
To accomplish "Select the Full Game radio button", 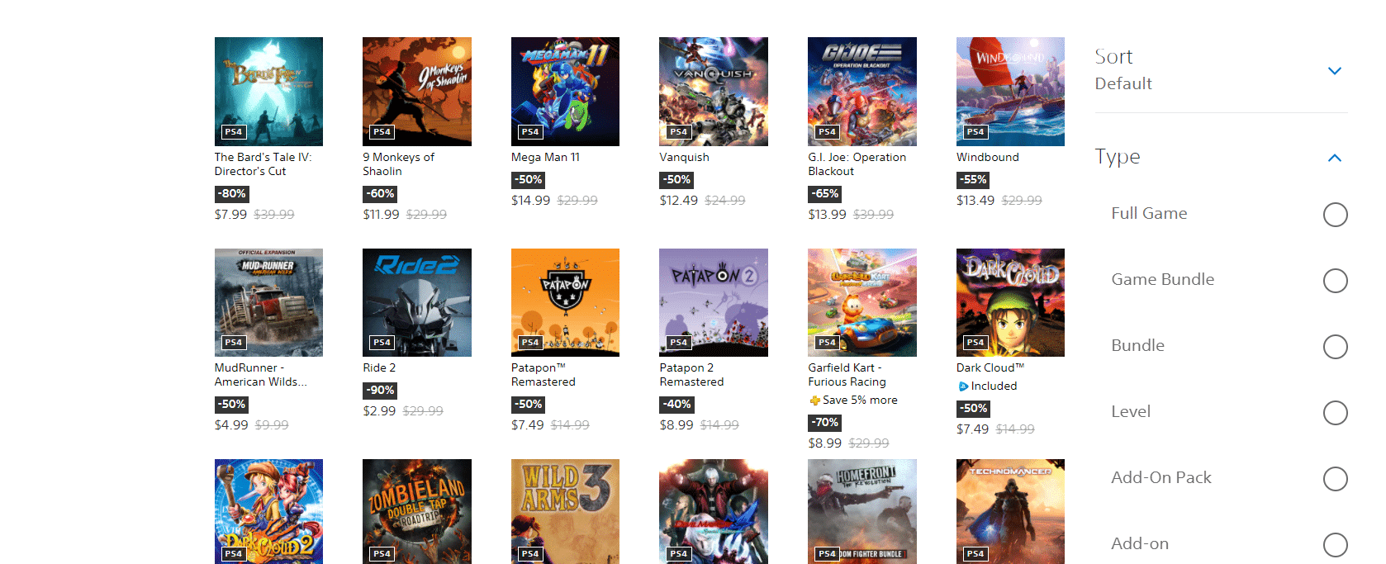I will point(1335,215).
